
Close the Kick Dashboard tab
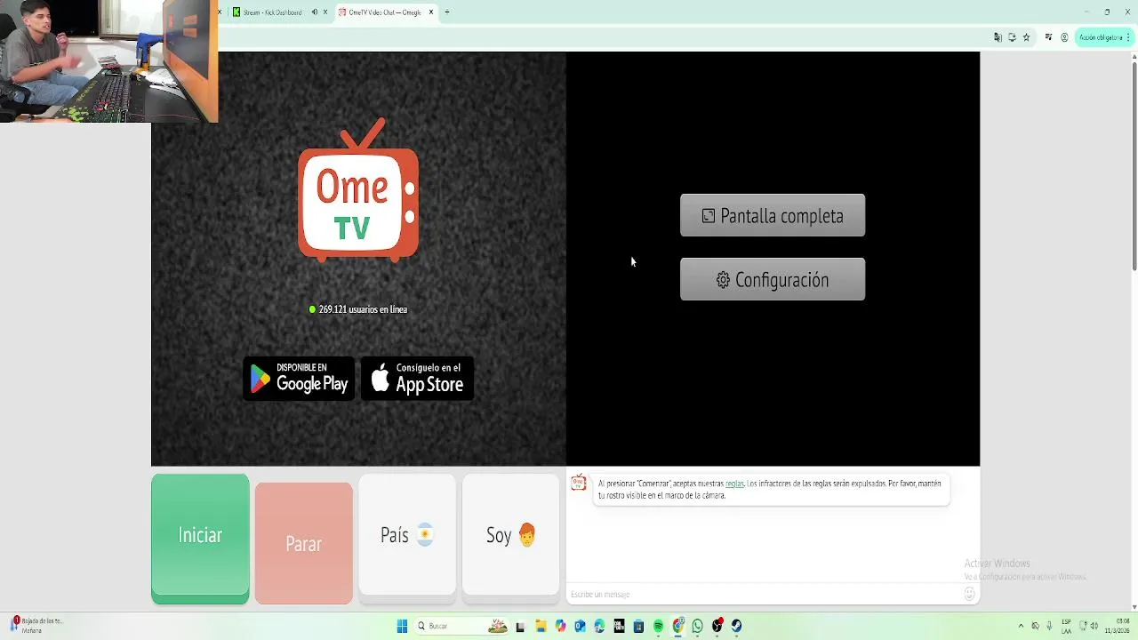[325, 12]
